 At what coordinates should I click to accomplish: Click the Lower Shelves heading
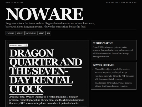pyautogui.click(x=103, y=65)
